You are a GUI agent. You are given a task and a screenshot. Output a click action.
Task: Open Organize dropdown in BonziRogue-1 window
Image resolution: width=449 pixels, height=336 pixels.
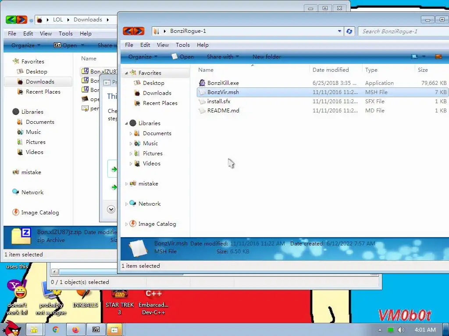pyautogui.click(x=143, y=56)
